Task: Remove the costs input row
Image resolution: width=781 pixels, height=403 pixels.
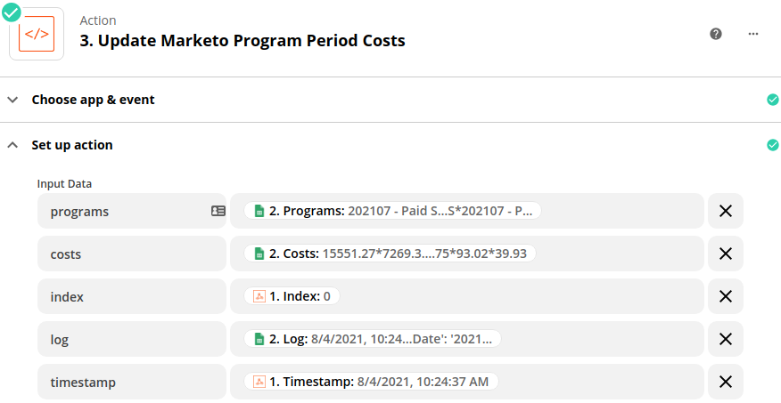Action: pyautogui.click(x=726, y=254)
